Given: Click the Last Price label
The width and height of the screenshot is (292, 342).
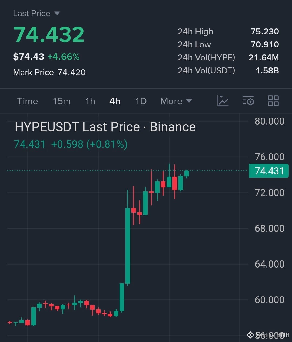Looking at the screenshot, I should click(x=32, y=13).
